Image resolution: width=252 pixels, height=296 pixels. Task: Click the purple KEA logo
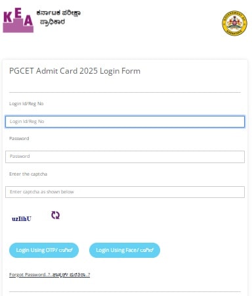point(18,20)
